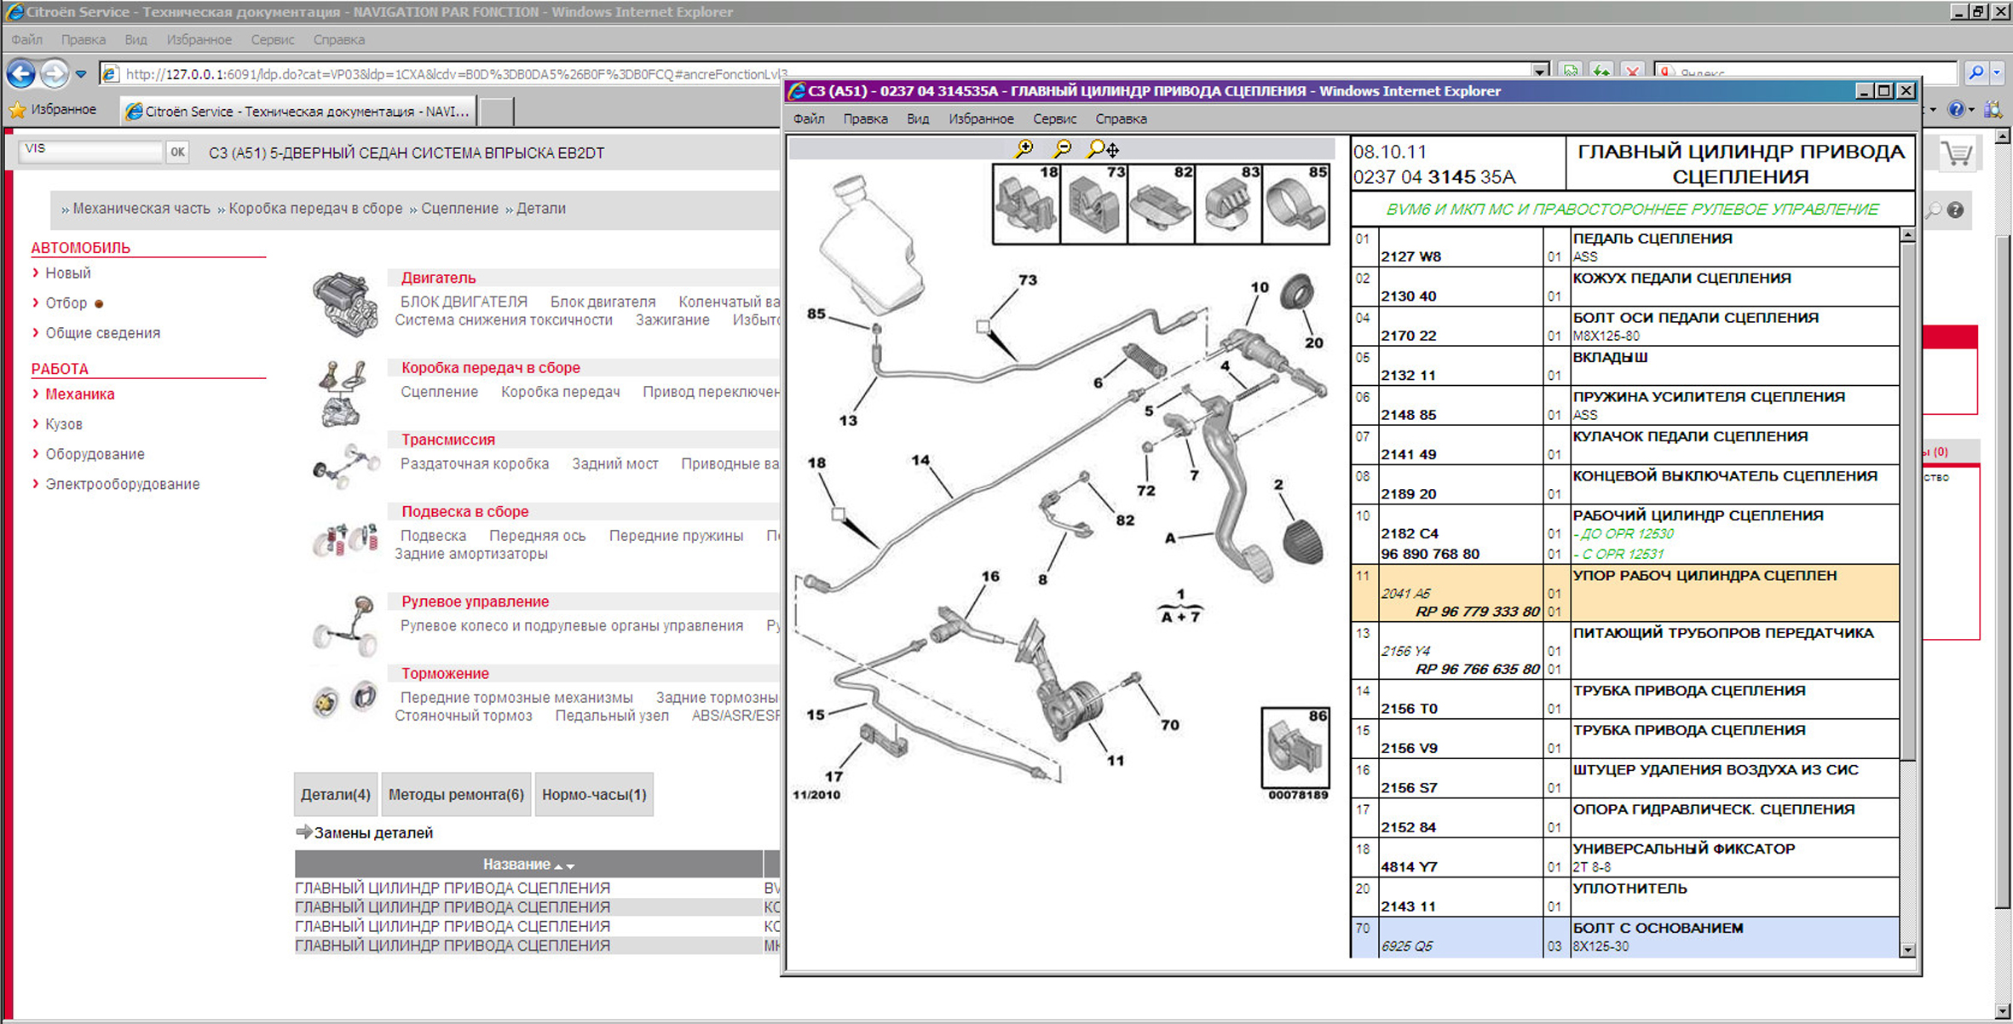Click the browser back arrow button

[21, 74]
